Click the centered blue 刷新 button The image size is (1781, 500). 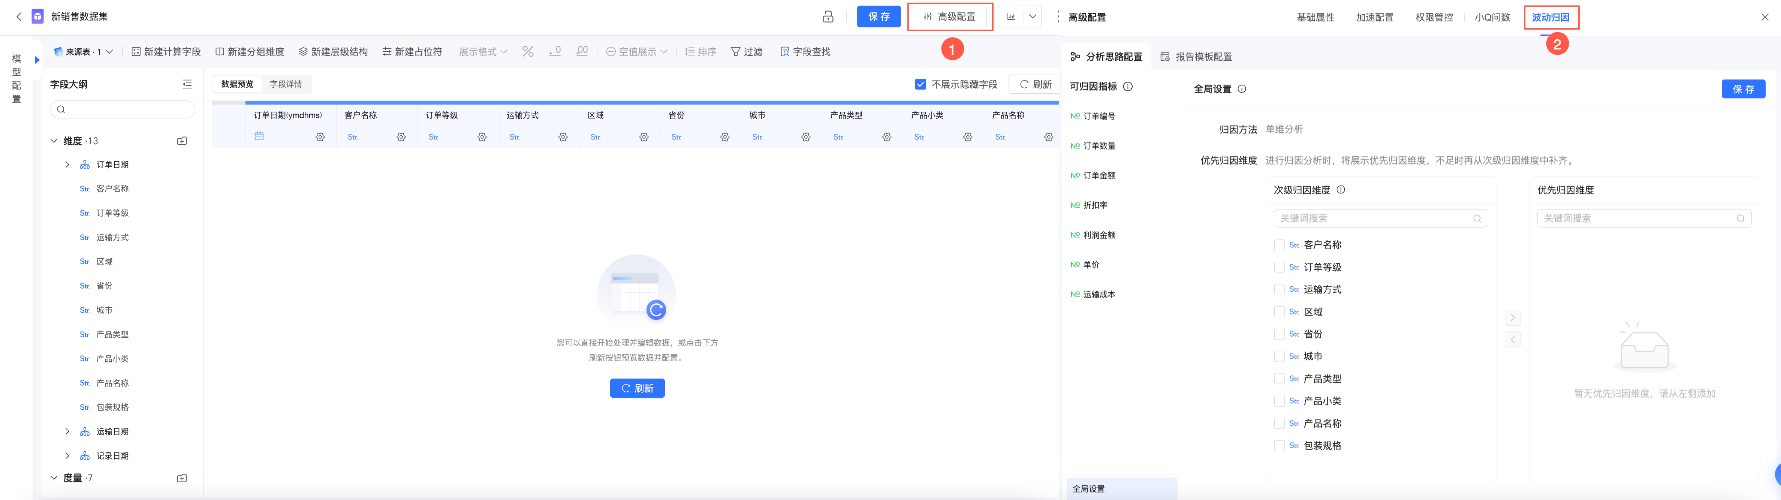click(x=637, y=389)
